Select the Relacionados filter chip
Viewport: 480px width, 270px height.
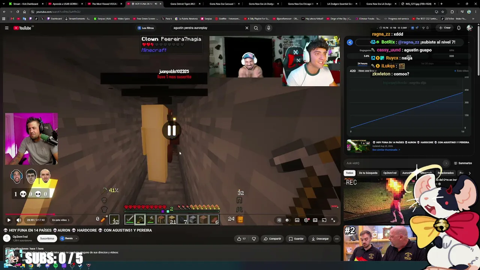pyautogui.click(x=445, y=173)
